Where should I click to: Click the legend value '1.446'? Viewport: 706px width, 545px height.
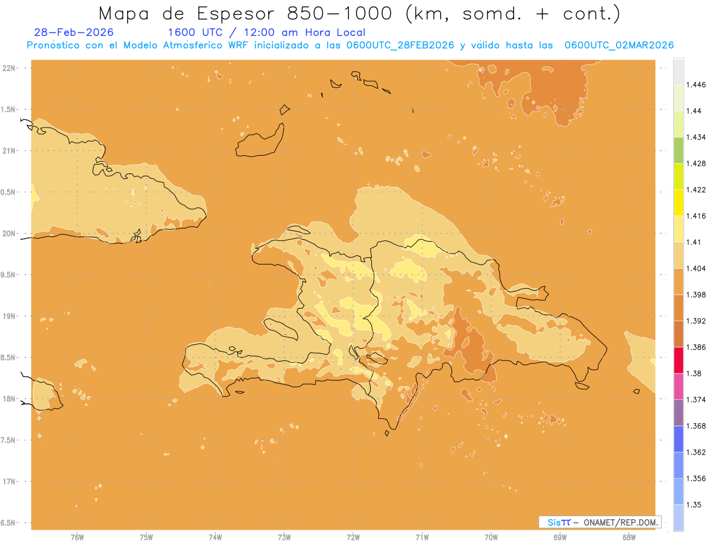point(696,85)
